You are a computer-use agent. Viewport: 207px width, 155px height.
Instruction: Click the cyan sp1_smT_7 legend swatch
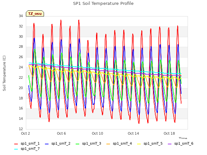(x=16, y=149)
